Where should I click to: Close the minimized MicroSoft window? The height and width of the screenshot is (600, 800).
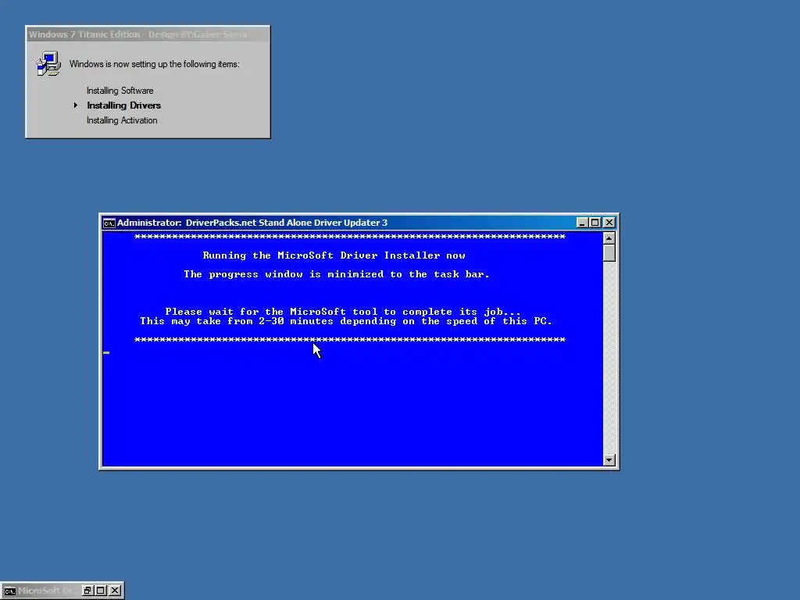[x=116, y=591]
